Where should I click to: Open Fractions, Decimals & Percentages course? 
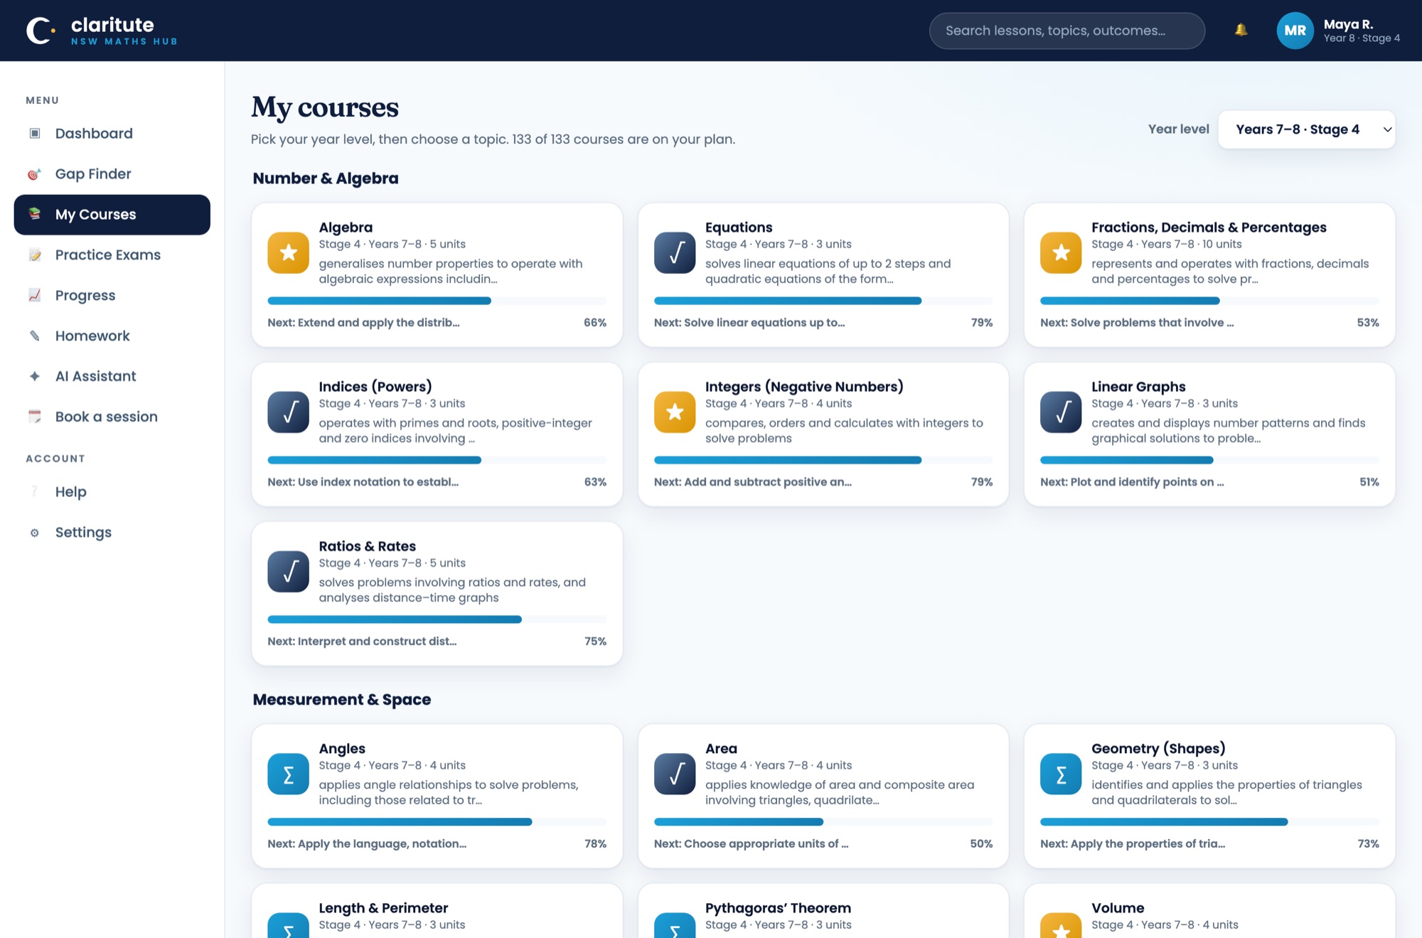(1209, 227)
